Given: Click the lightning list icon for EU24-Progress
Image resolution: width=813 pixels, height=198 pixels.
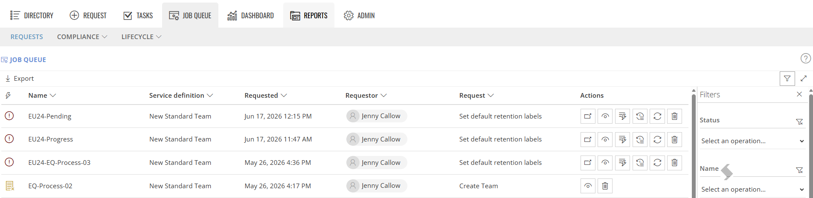Looking at the screenshot, I should tap(622, 139).
